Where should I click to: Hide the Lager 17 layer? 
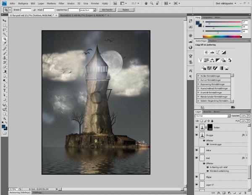(x=197, y=184)
